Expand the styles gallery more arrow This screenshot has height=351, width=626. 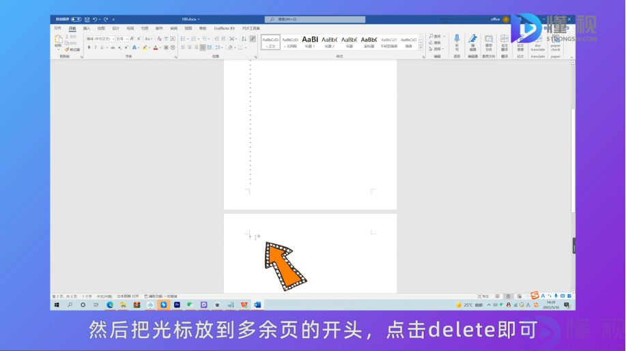(x=421, y=48)
